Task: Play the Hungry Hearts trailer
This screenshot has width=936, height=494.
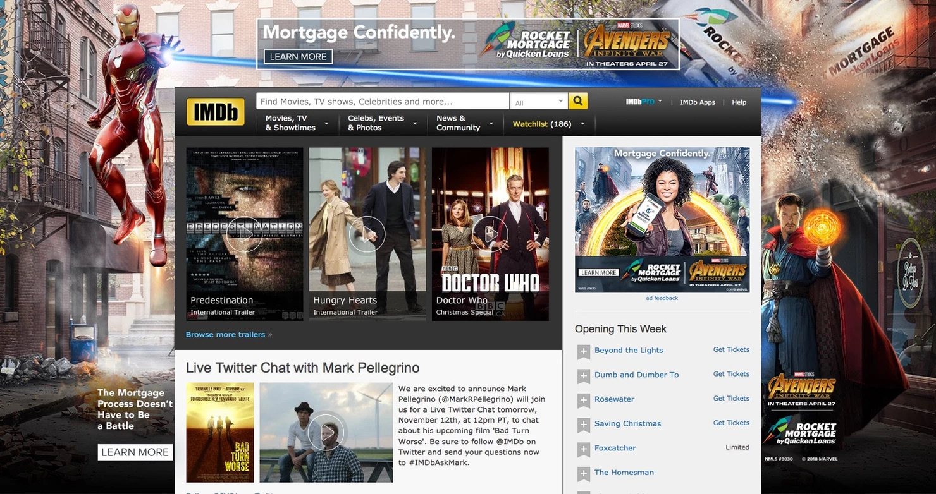Action: click(367, 234)
